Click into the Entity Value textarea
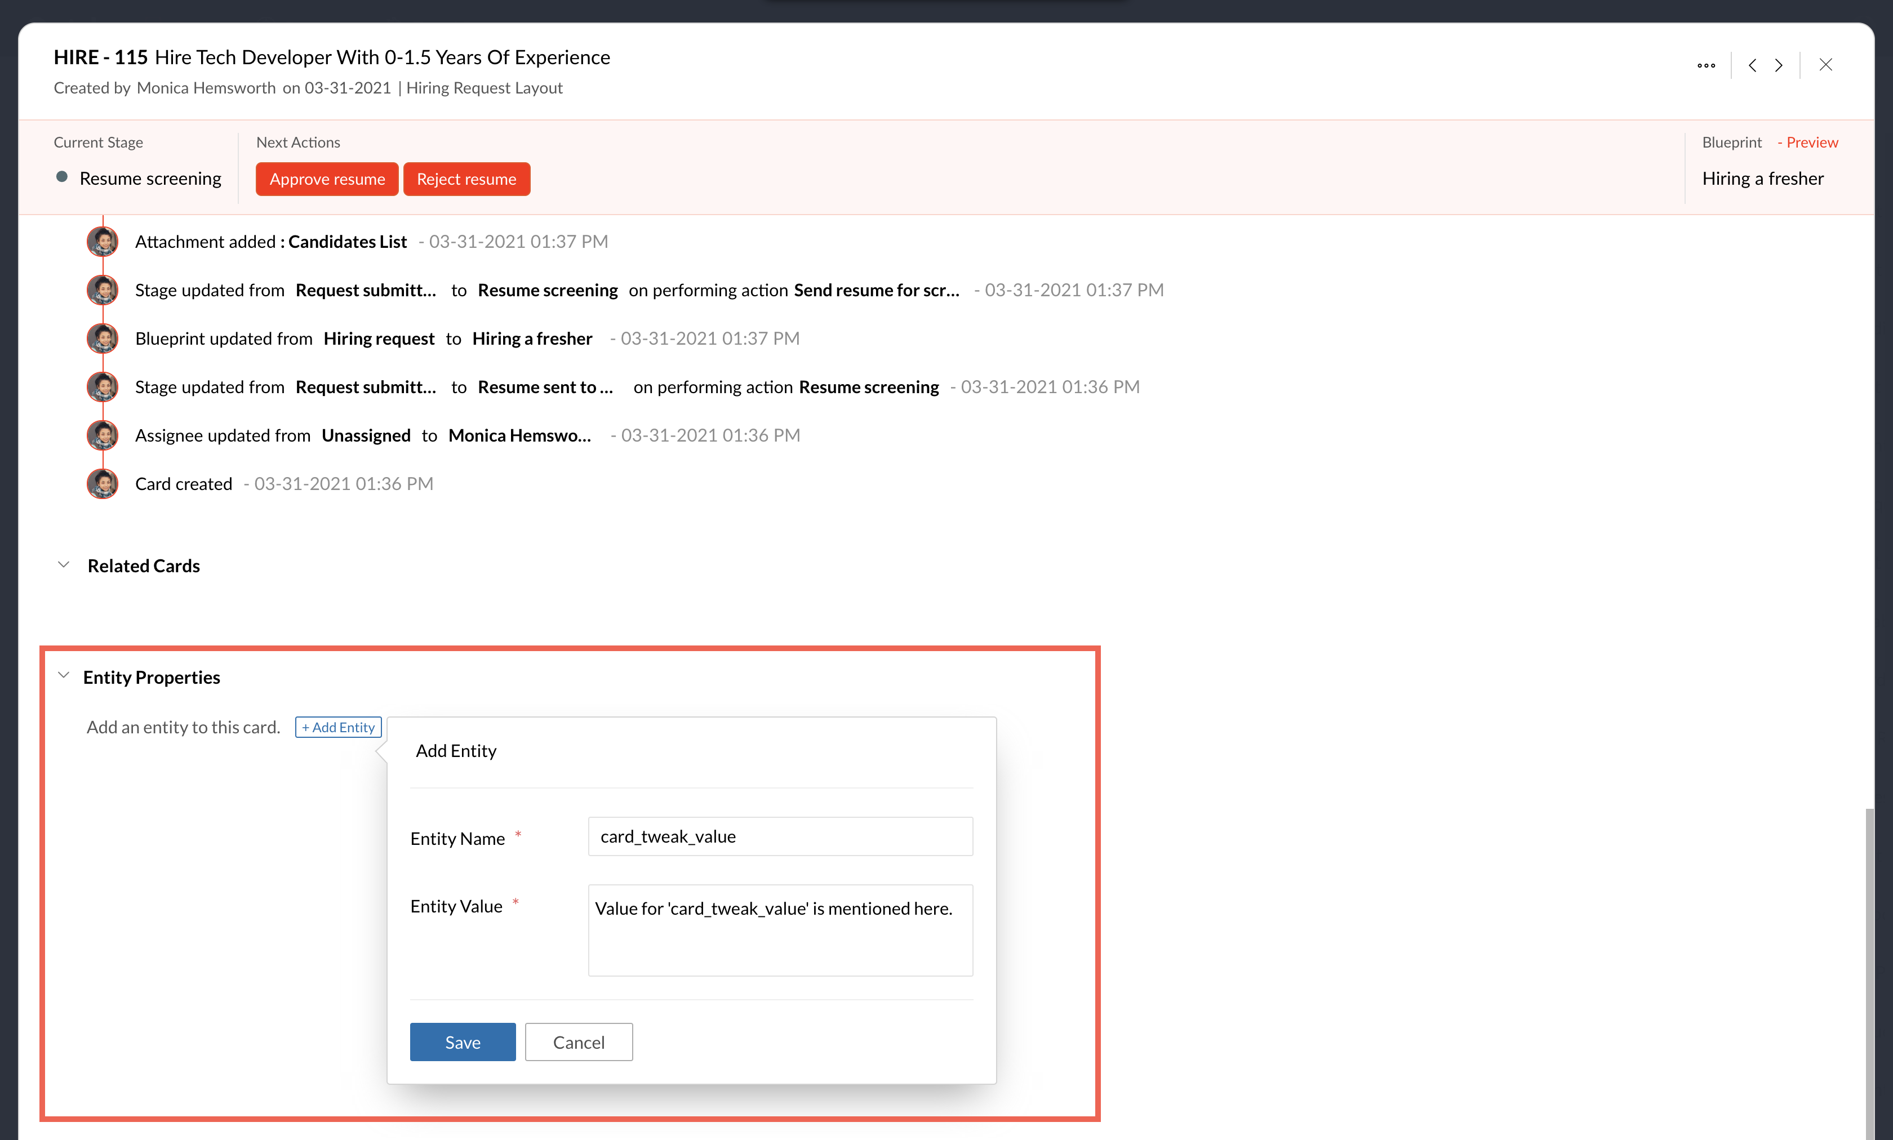 coord(780,930)
